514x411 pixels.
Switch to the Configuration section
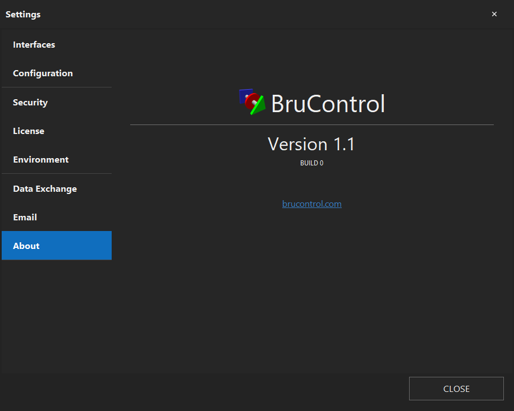tap(56, 73)
